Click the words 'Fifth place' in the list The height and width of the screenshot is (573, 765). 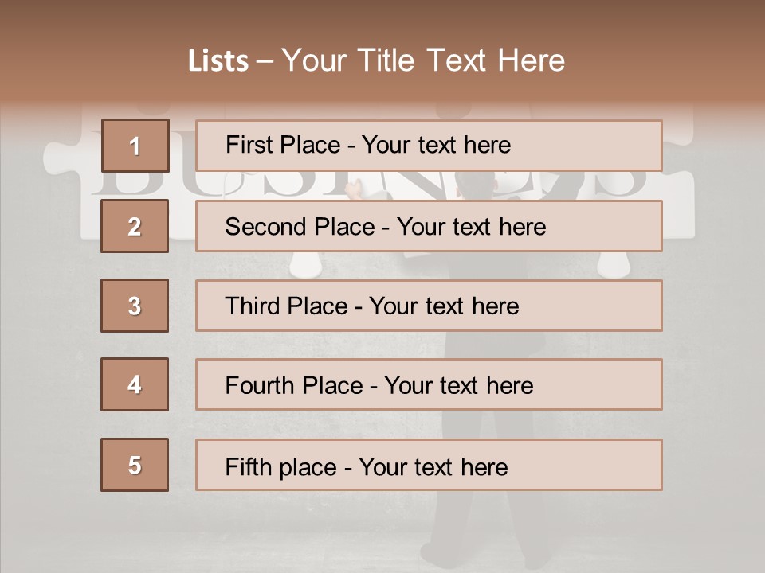pyautogui.click(x=281, y=467)
